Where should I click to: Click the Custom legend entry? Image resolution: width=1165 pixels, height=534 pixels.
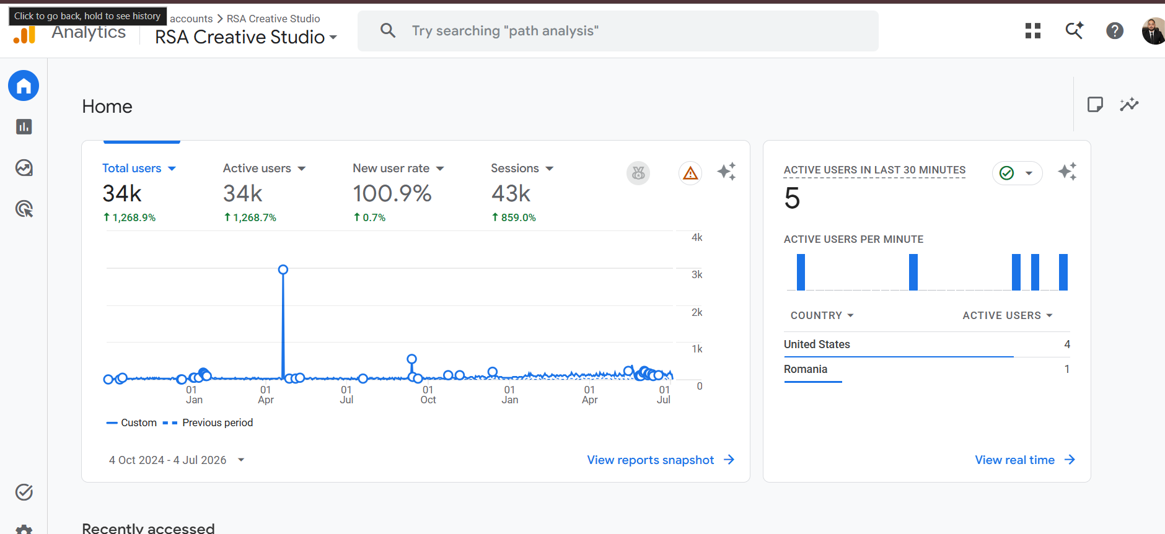coord(131,422)
